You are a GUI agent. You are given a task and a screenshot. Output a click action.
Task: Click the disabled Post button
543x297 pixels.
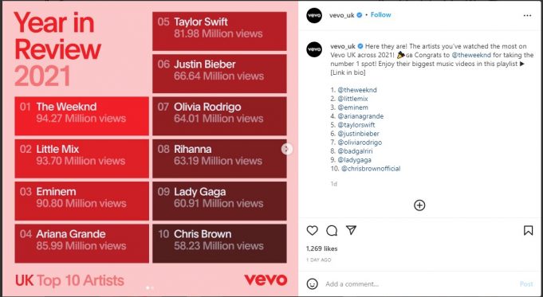click(526, 283)
